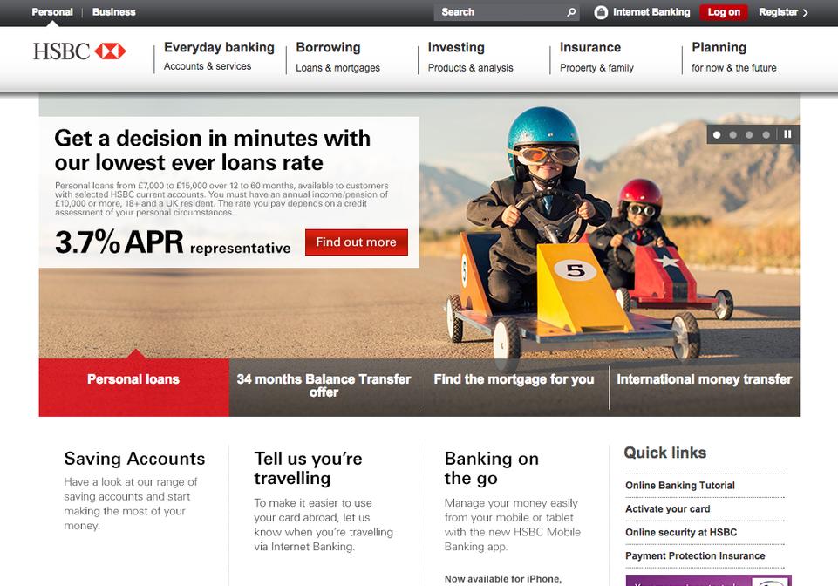This screenshot has height=586, width=838.
Task: Select the International money transfer tab
Action: click(705, 386)
